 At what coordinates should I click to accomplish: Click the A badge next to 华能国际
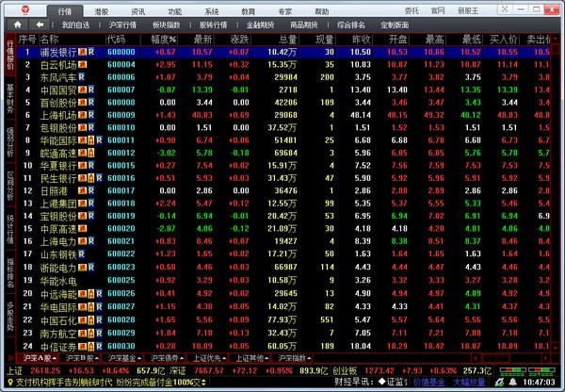point(91,140)
